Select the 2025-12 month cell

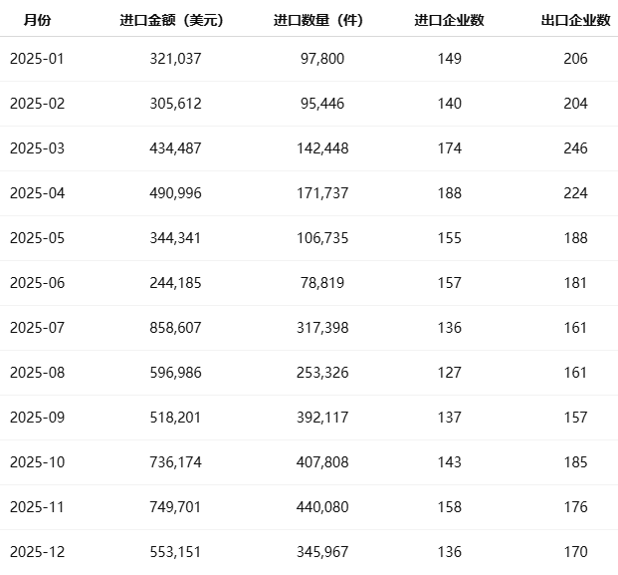(37, 552)
